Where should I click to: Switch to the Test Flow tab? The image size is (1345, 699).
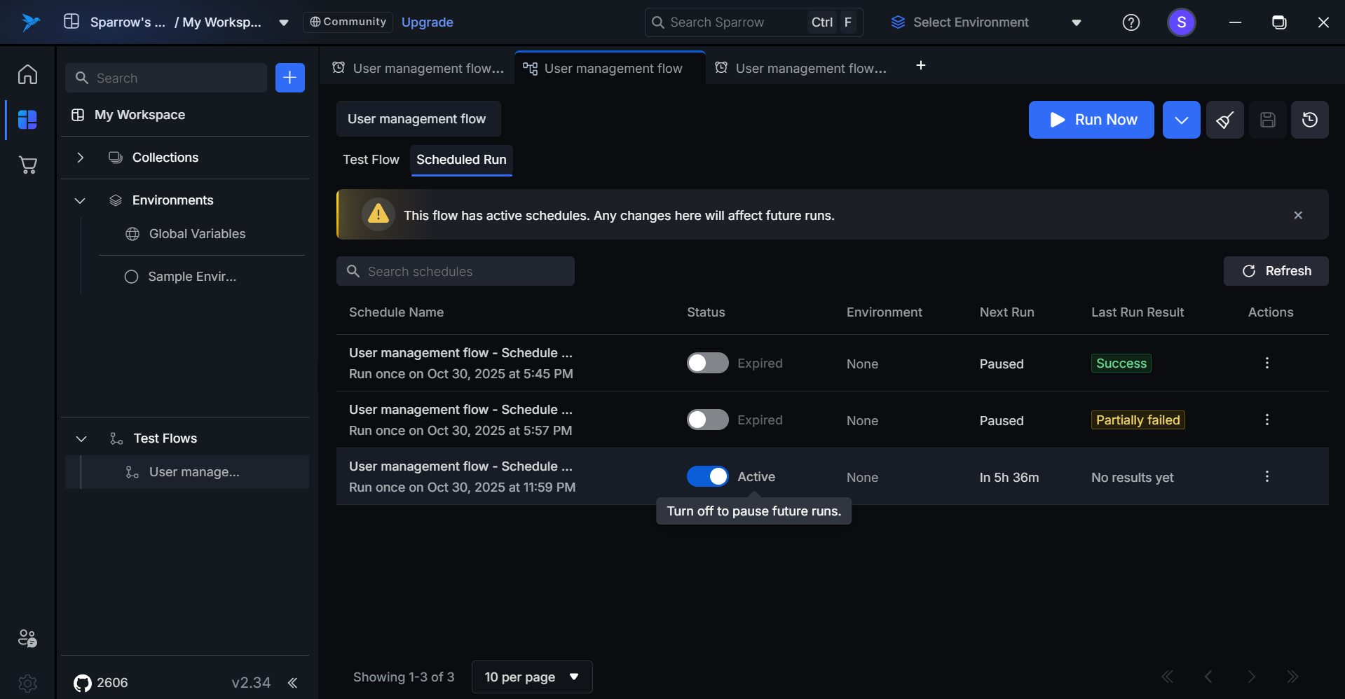pyautogui.click(x=371, y=160)
